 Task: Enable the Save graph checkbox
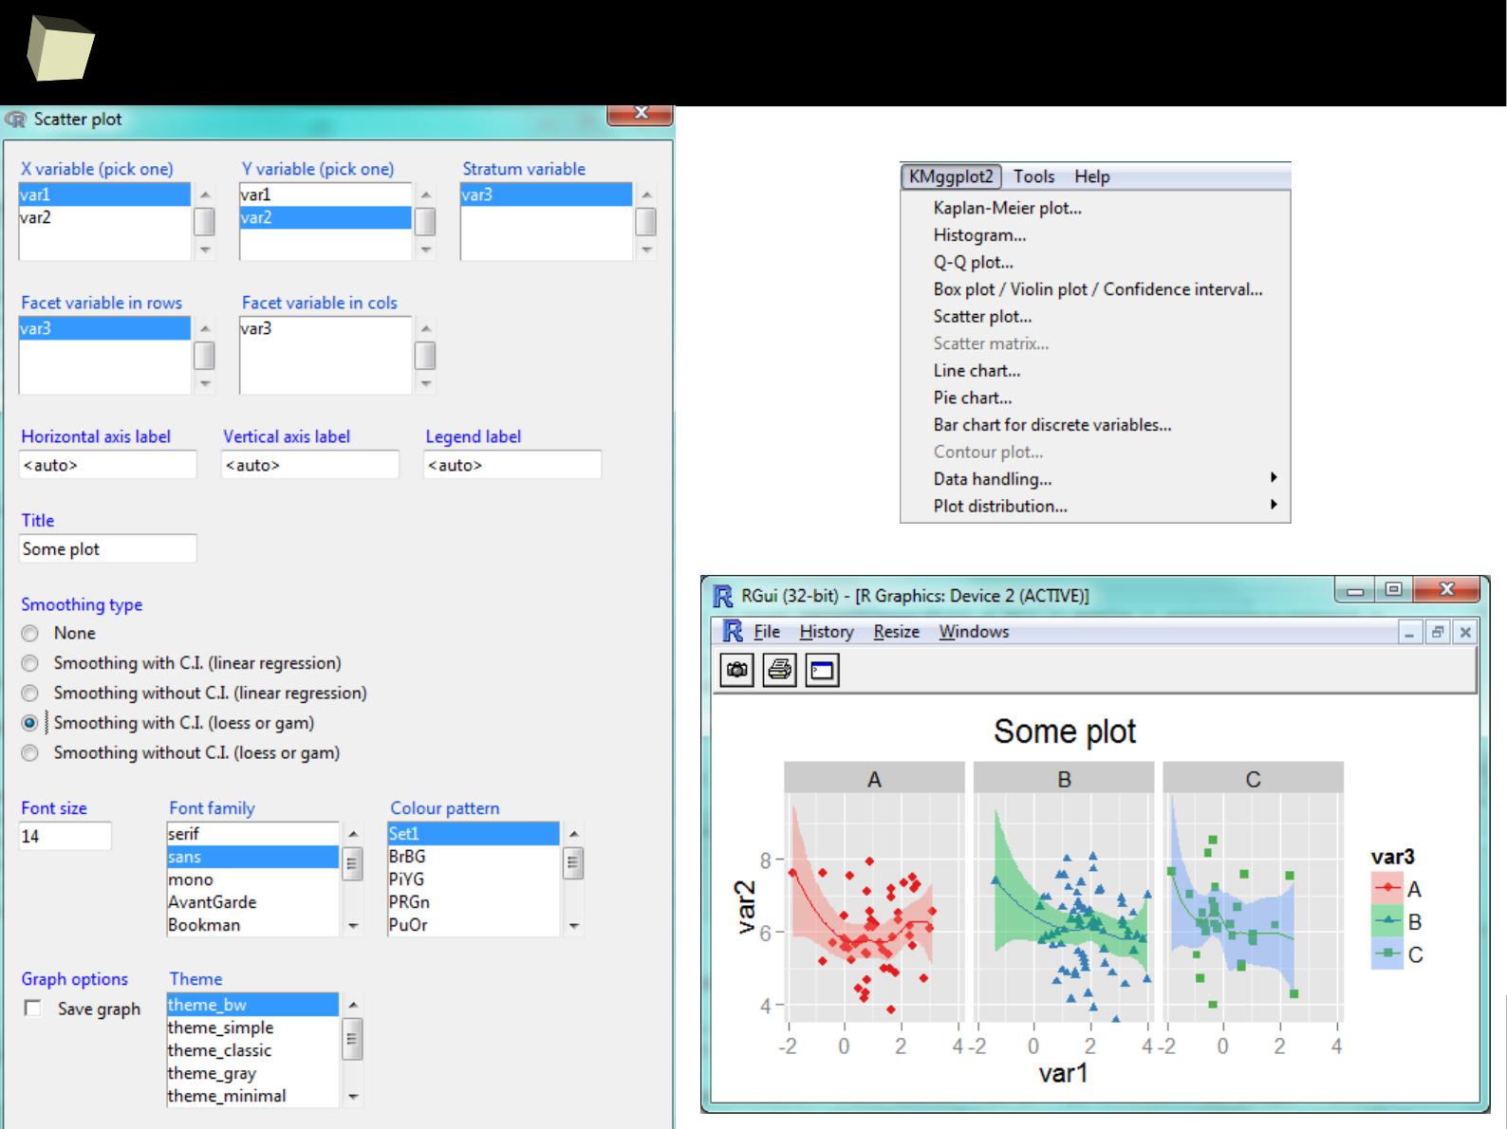click(x=33, y=1008)
